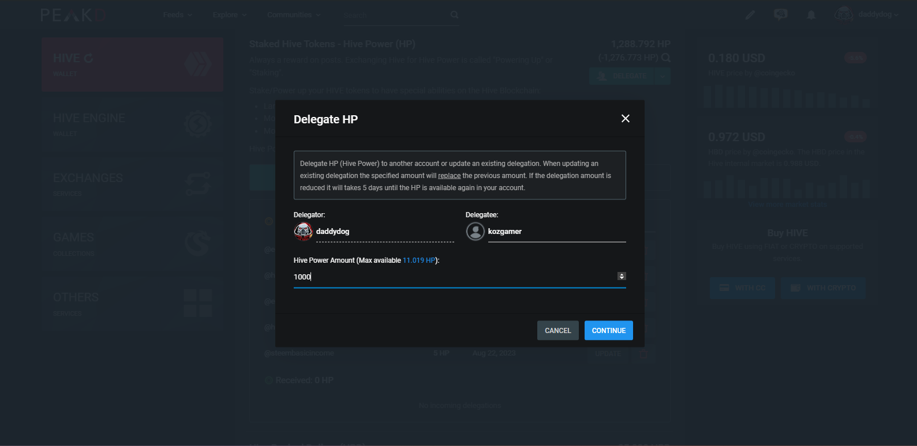Click the gear icon on HIVE ENGINE card
The width and height of the screenshot is (917, 446).
[198, 124]
